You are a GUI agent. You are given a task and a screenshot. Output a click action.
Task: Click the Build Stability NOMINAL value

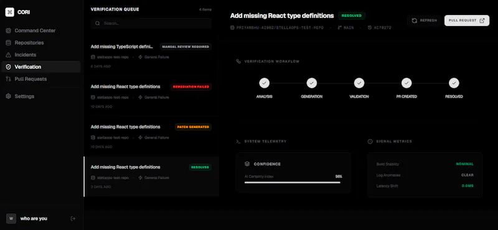click(x=464, y=164)
